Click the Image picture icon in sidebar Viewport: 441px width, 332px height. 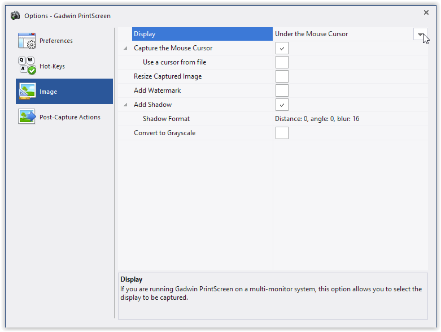(27, 92)
